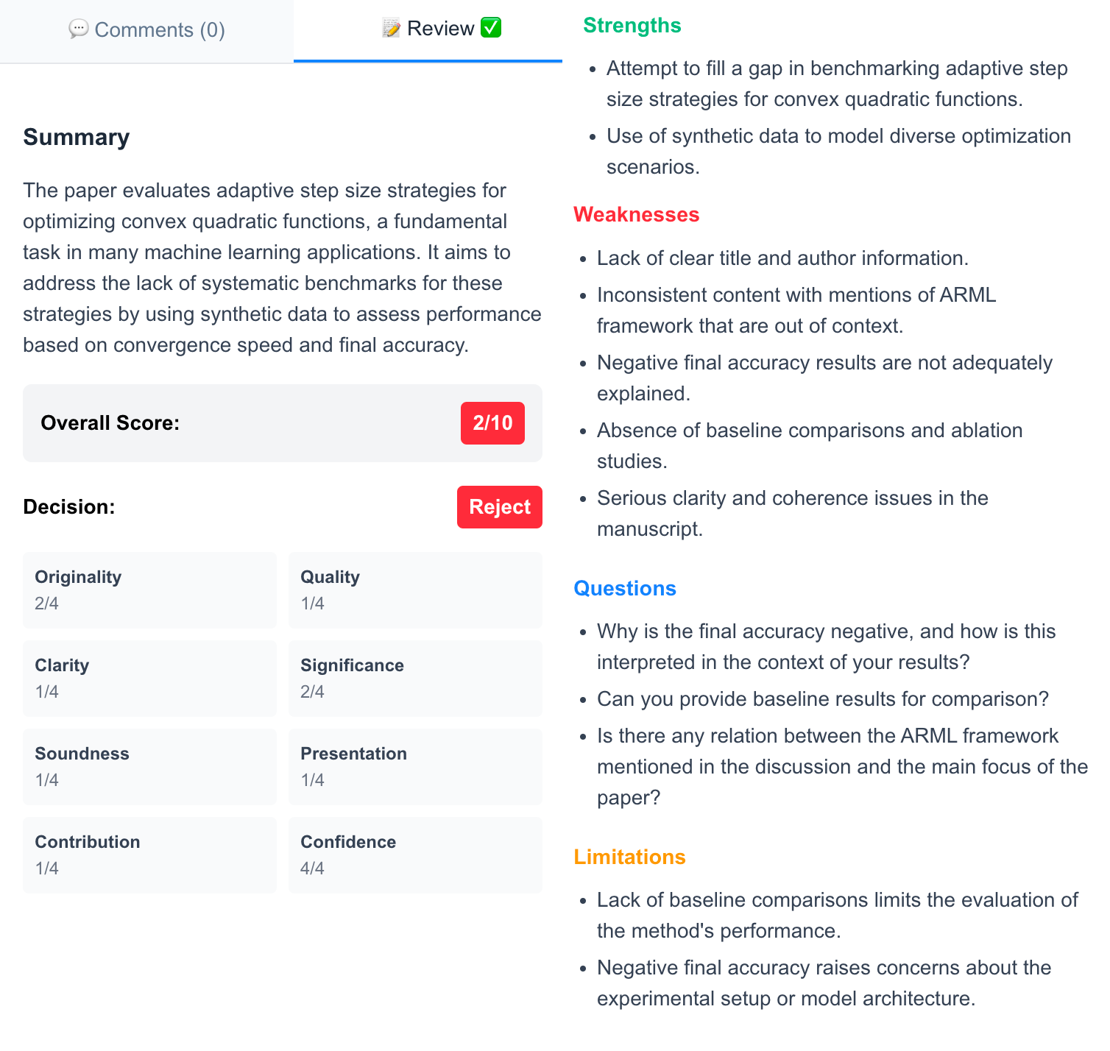The height and width of the screenshot is (1051, 1110).
Task: Click the red 2/10 score badge
Action: coord(492,423)
